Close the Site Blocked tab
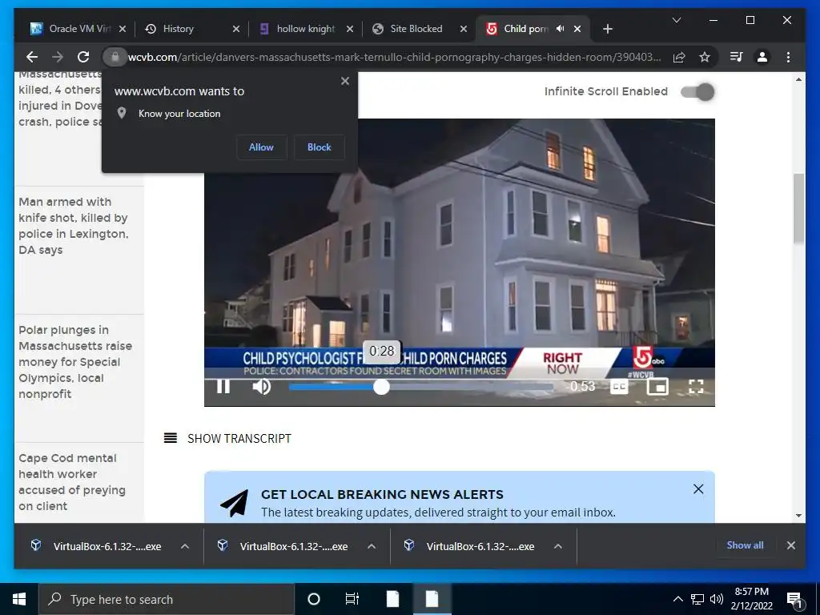Image resolution: width=820 pixels, height=615 pixels. (464, 29)
